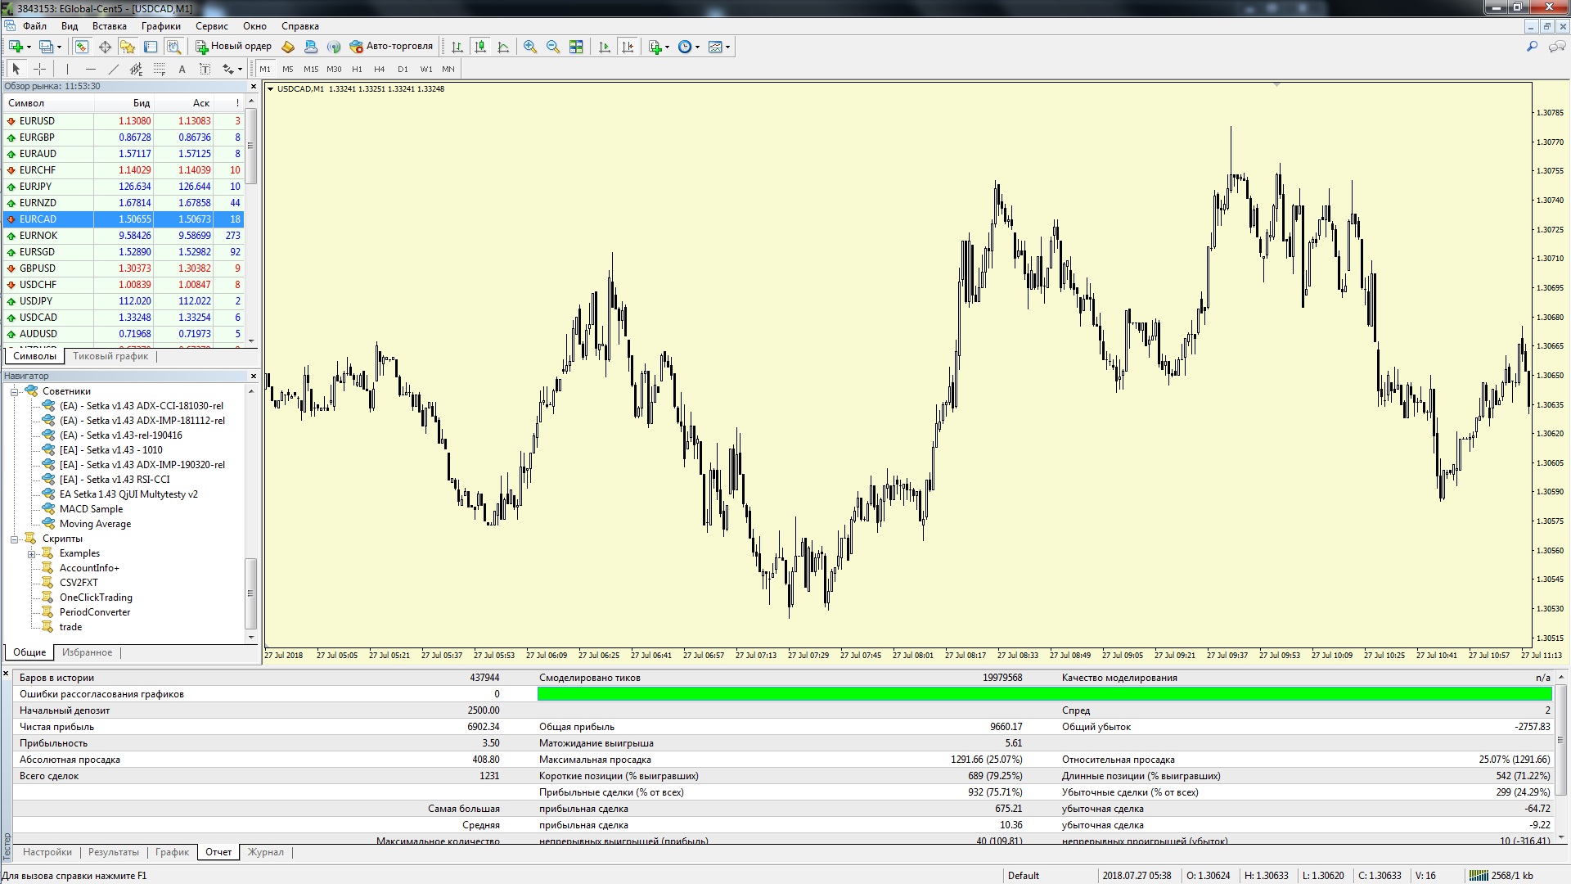
Task: Click the Tile Windows icon
Action: click(x=576, y=47)
